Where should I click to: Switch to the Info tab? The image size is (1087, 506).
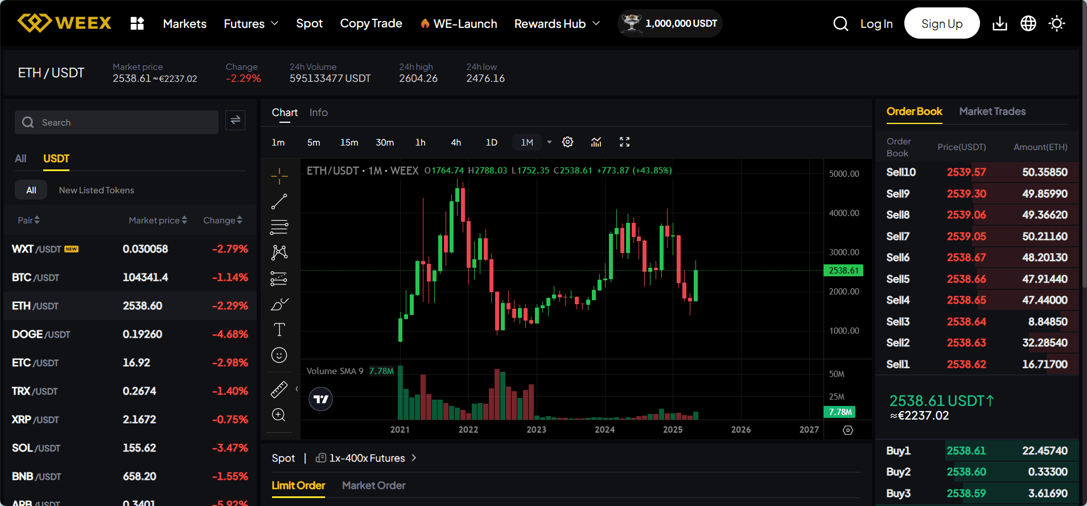[318, 113]
